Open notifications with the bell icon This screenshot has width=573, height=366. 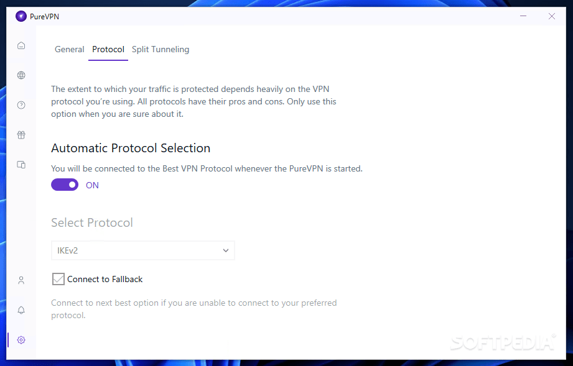[x=21, y=309]
